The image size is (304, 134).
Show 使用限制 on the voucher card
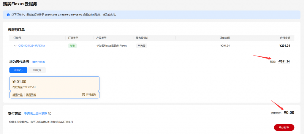click(x=31, y=94)
